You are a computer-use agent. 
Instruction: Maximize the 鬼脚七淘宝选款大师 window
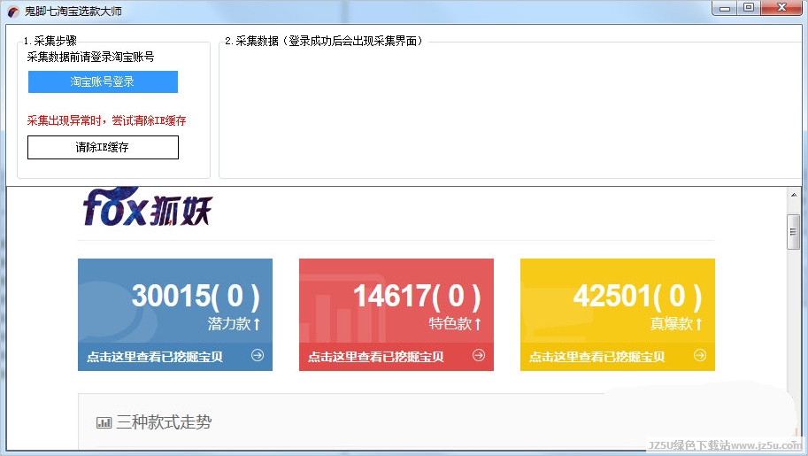tap(749, 8)
